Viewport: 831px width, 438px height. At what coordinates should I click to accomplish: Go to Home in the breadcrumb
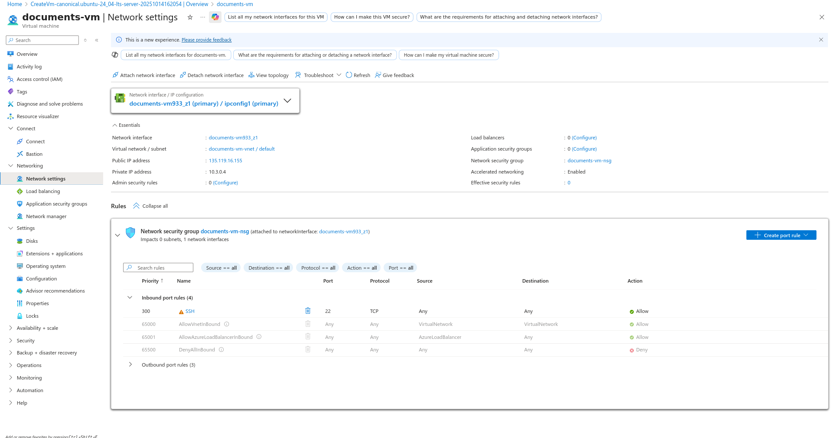point(14,4)
